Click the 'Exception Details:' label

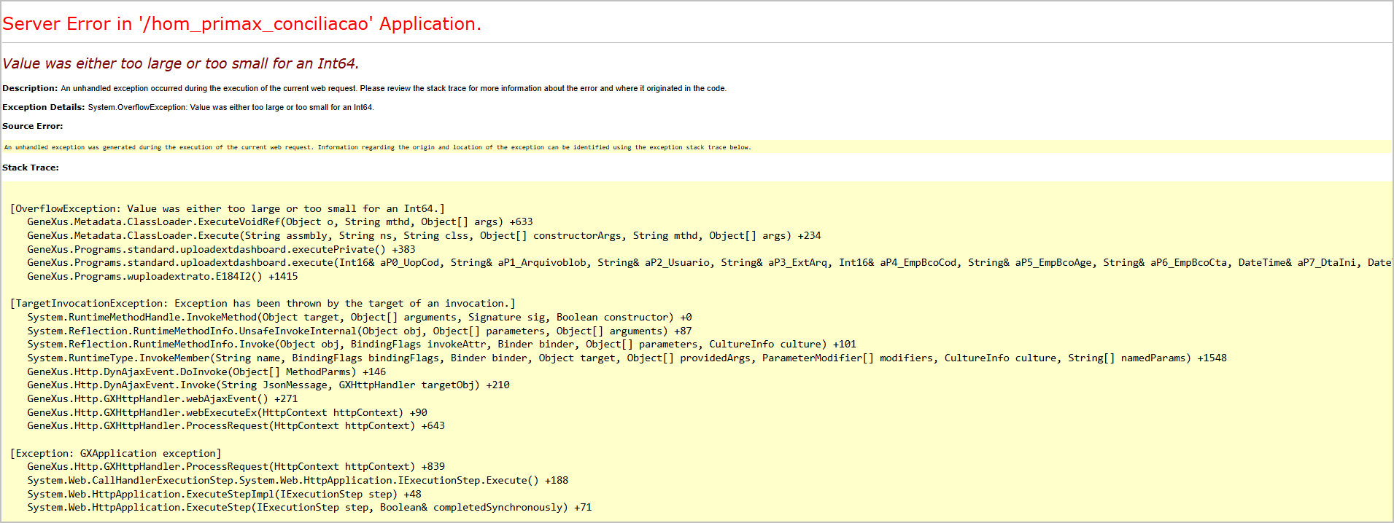pos(44,107)
